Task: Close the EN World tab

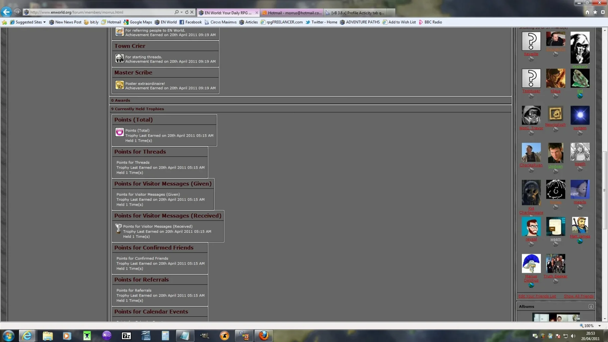Action: pyautogui.click(x=256, y=13)
